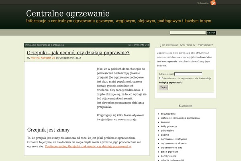Open the Politykę prywatności link

[x=171, y=83]
